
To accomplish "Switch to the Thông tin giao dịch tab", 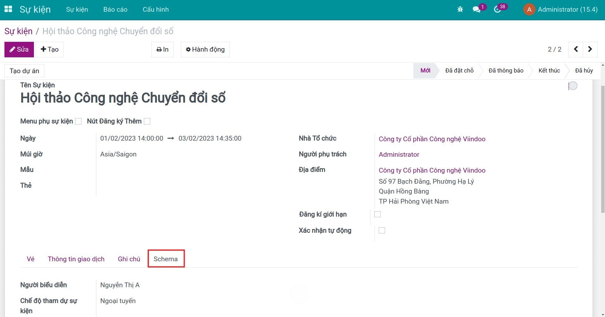I will pyautogui.click(x=76, y=259).
